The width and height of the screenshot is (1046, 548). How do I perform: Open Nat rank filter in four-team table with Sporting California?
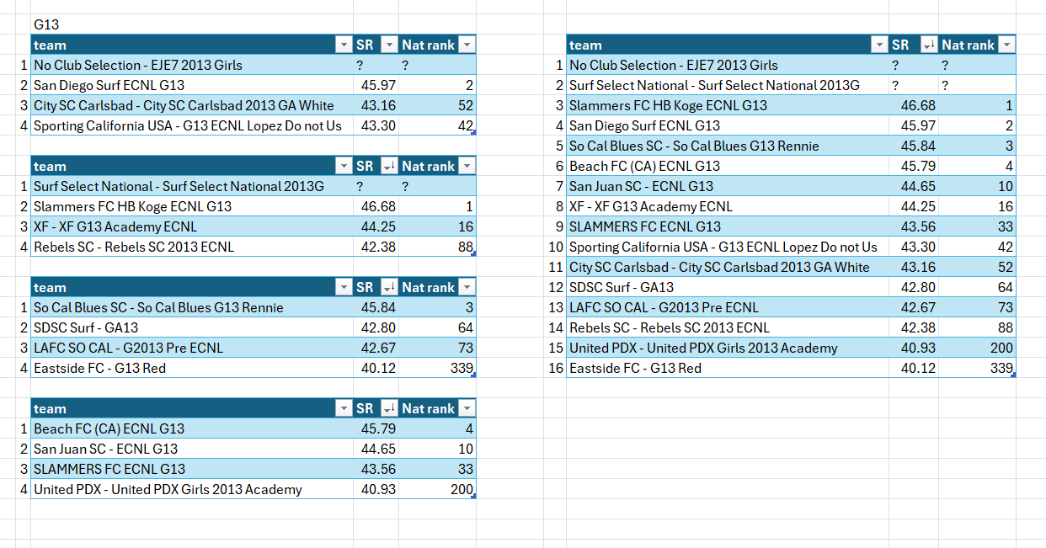pos(467,45)
